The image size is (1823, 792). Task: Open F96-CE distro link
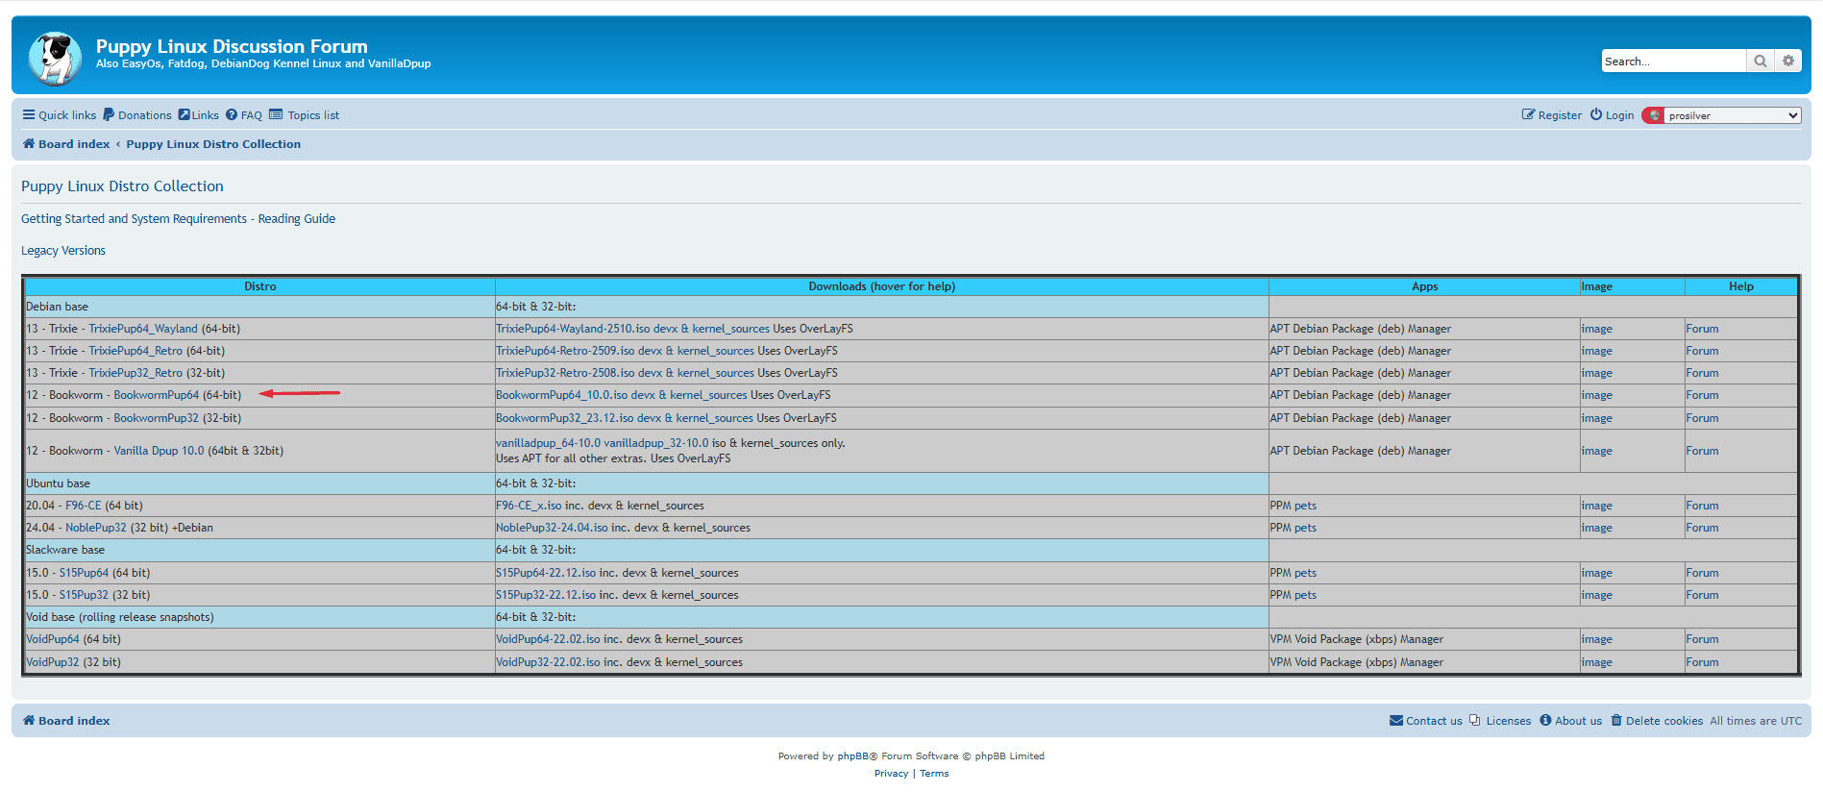(x=83, y=506)
